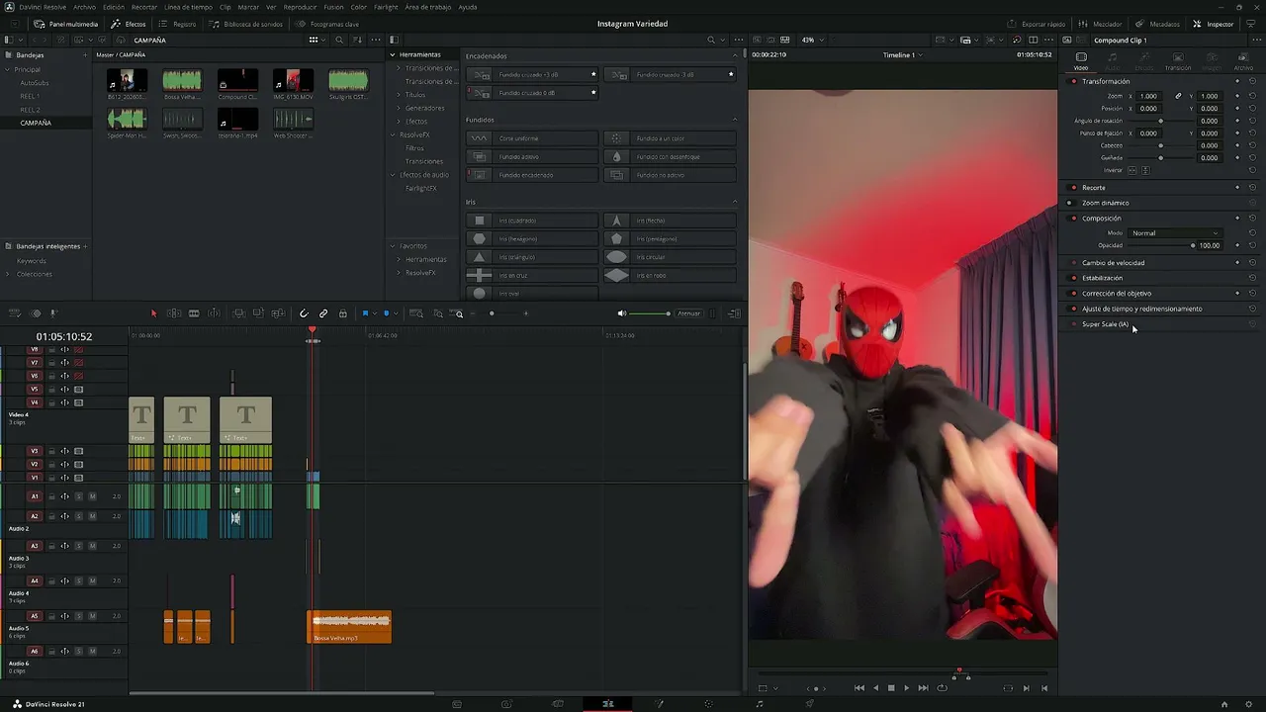
Task: Open the Edición menu
Action: [114, 7]
